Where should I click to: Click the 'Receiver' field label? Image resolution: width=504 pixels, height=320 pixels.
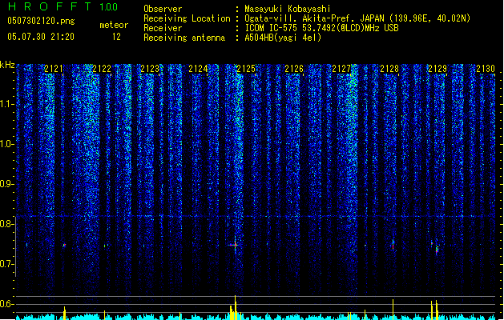tap(163, 28)
